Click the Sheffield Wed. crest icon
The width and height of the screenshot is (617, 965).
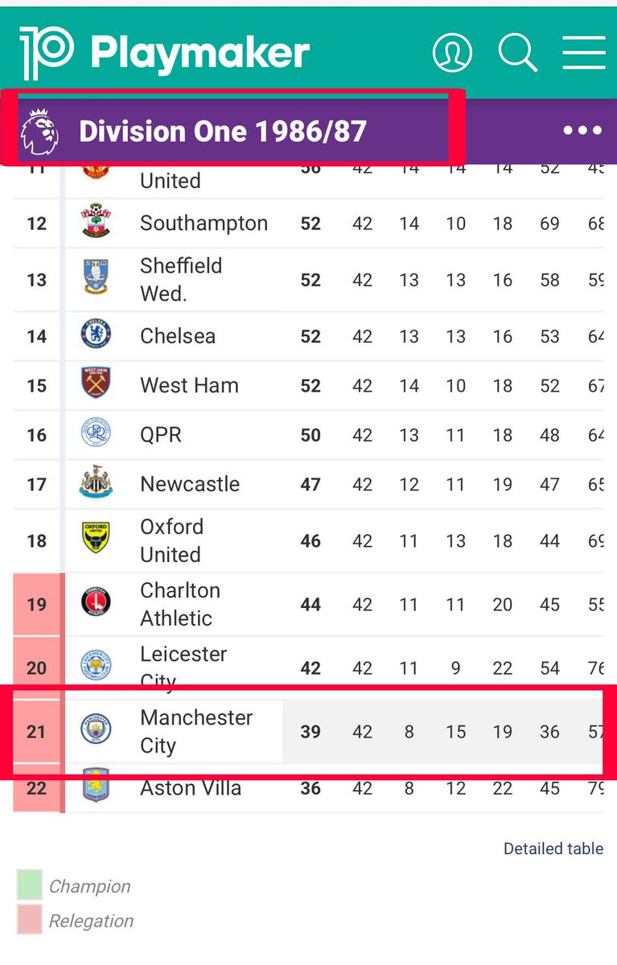click(x=96, y=279)
